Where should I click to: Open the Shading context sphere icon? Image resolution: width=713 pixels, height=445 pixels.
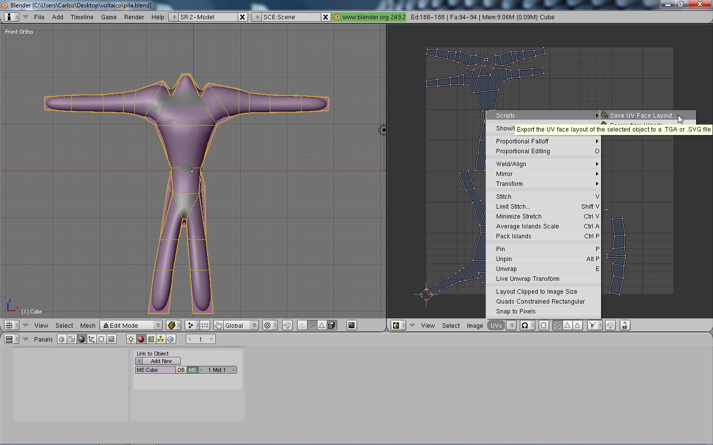pos(82,339)
